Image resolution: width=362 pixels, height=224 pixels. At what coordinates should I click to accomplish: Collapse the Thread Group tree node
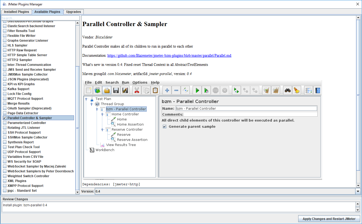click(92, 104)
